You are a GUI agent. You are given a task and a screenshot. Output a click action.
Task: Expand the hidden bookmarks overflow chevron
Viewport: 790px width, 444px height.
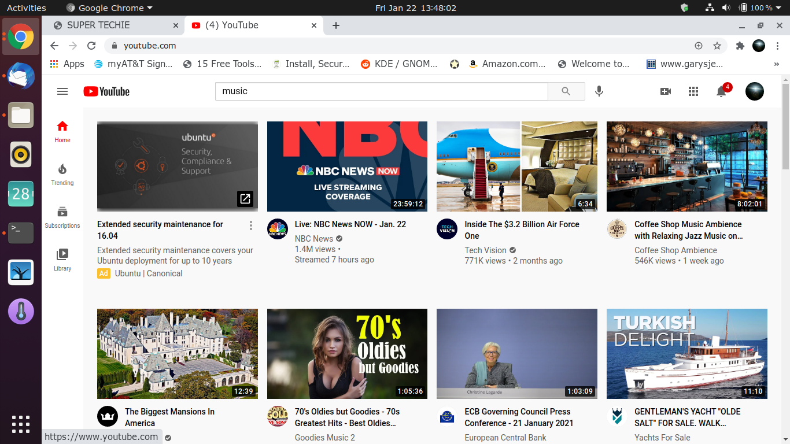click(776, 64)
